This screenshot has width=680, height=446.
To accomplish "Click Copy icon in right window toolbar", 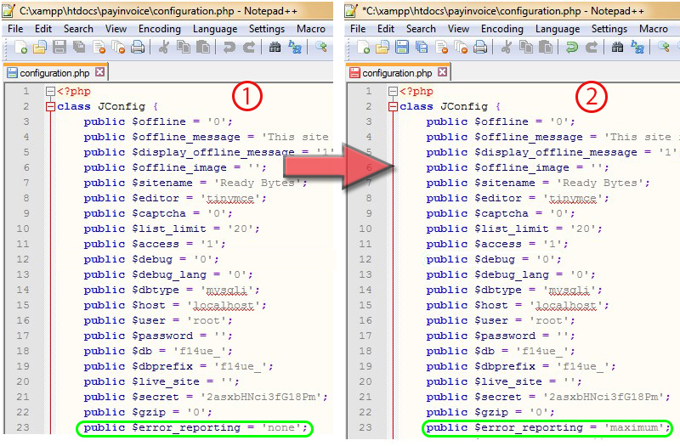I will point(526,47).
